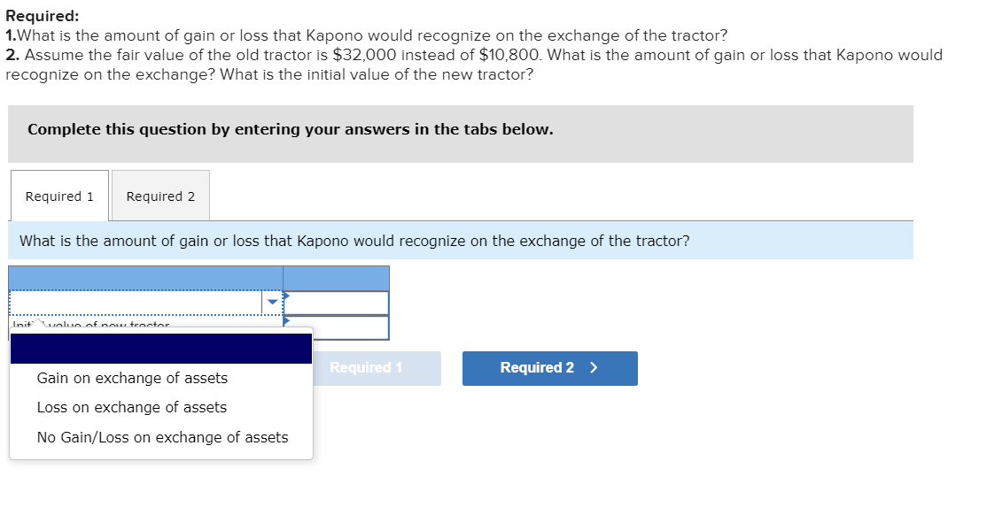987x515 pixels.
Task: Choose "No Gain/Loss on exchange of assets"
Action: click(x=162, y=437)
